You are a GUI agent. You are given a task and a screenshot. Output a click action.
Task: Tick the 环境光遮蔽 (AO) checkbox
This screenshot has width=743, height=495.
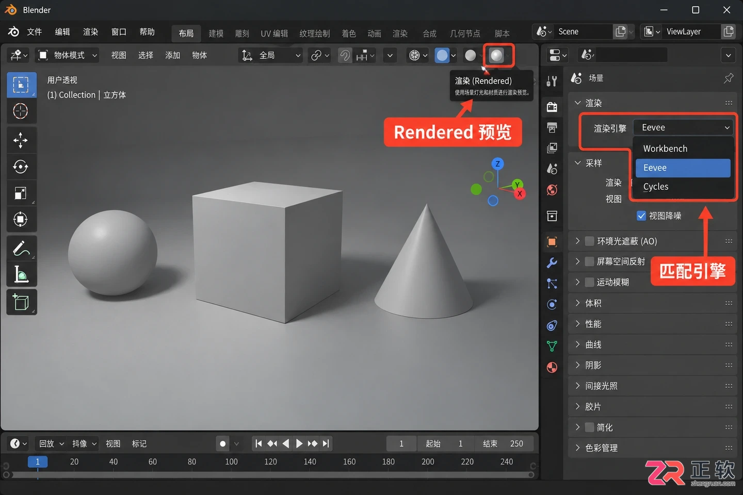pos(589,241)
